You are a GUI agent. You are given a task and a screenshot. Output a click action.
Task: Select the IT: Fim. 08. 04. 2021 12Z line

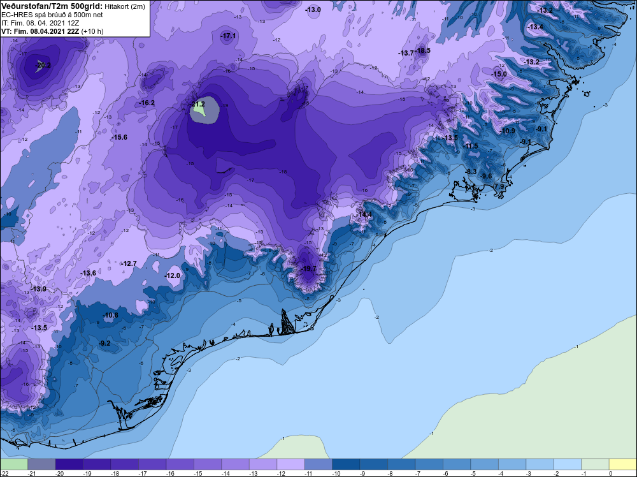click(x=40, y=23)
